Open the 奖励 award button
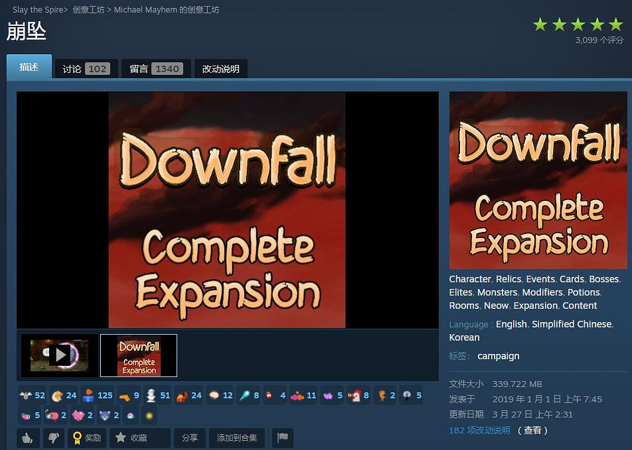 (87, 438)
